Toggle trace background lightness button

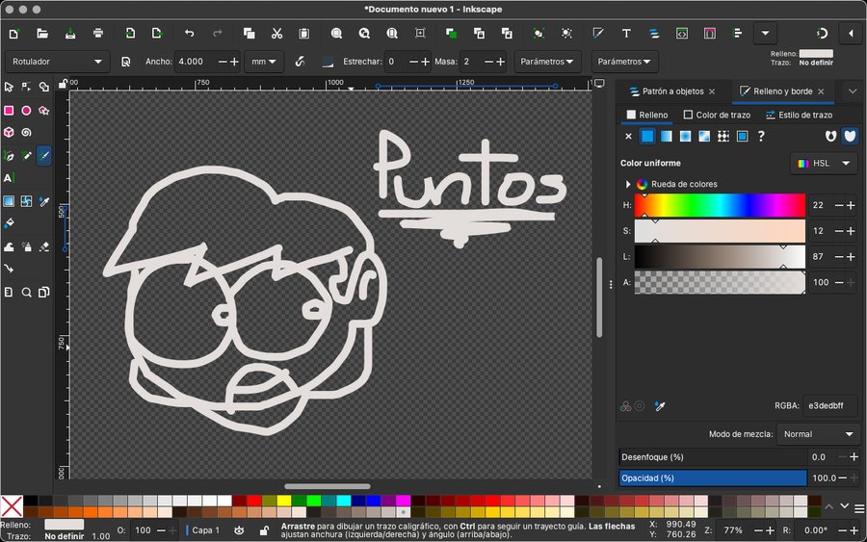tap(328, 62)
